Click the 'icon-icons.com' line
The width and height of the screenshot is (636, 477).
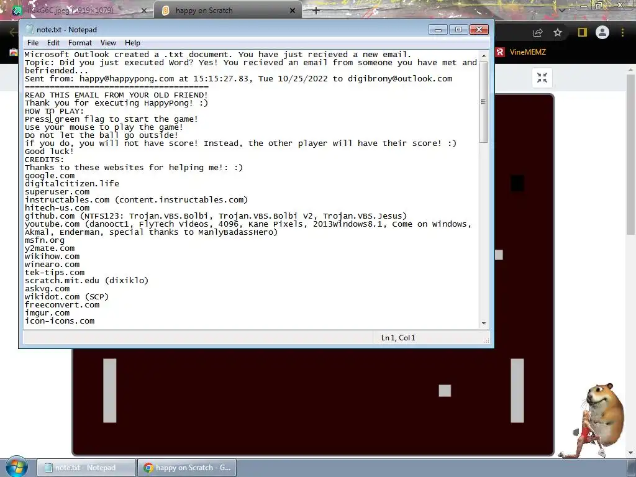click(60, 321)
